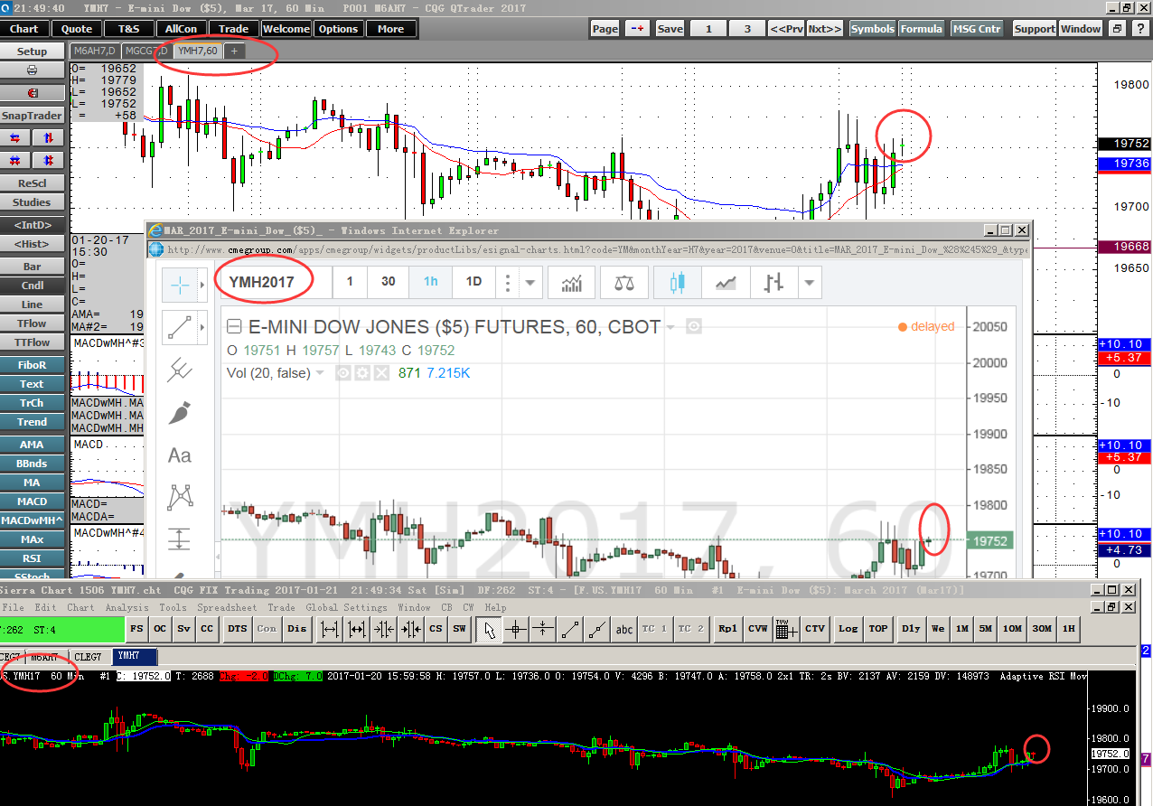1153x806 pixels.
Task: Select the crosshair cursor tool in CME chart
Action: click(x=180, y=285)
